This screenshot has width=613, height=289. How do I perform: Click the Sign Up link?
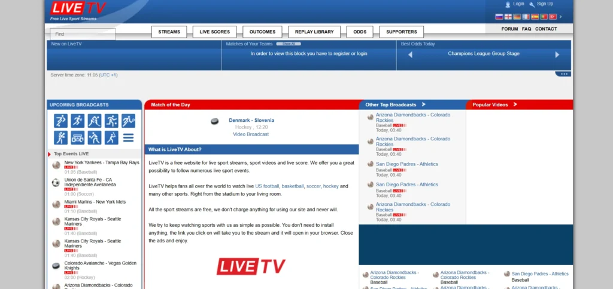(x=545, y=4)
